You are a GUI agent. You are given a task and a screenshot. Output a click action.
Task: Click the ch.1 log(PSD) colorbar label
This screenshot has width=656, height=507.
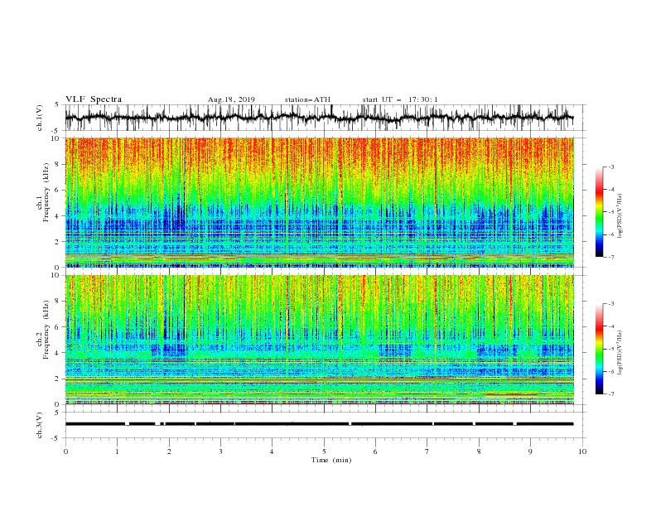click(620, 216)
